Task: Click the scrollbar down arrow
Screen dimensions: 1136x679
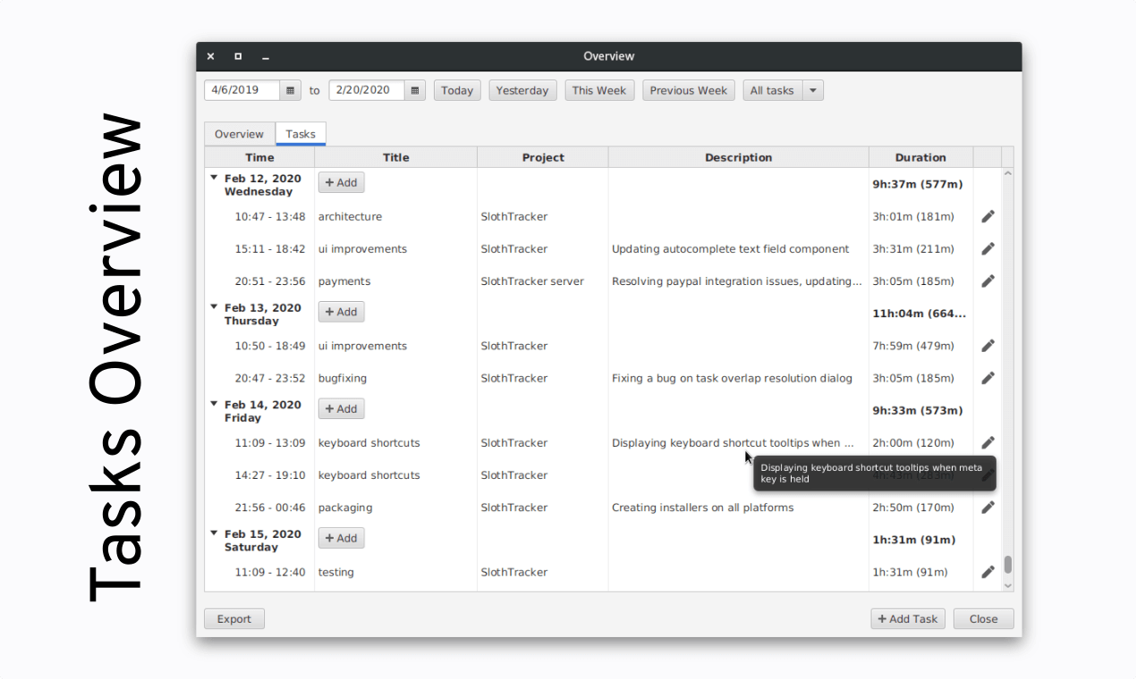Action: click(1008, 585)
